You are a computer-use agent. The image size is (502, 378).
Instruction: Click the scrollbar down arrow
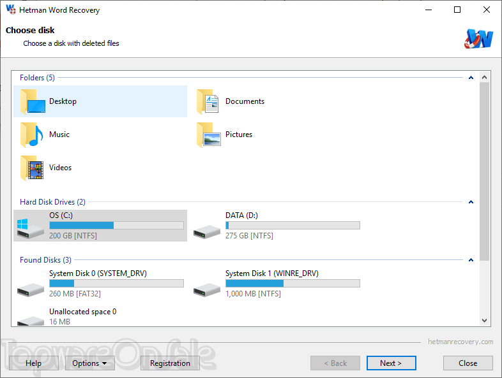[x=484, y=321]
